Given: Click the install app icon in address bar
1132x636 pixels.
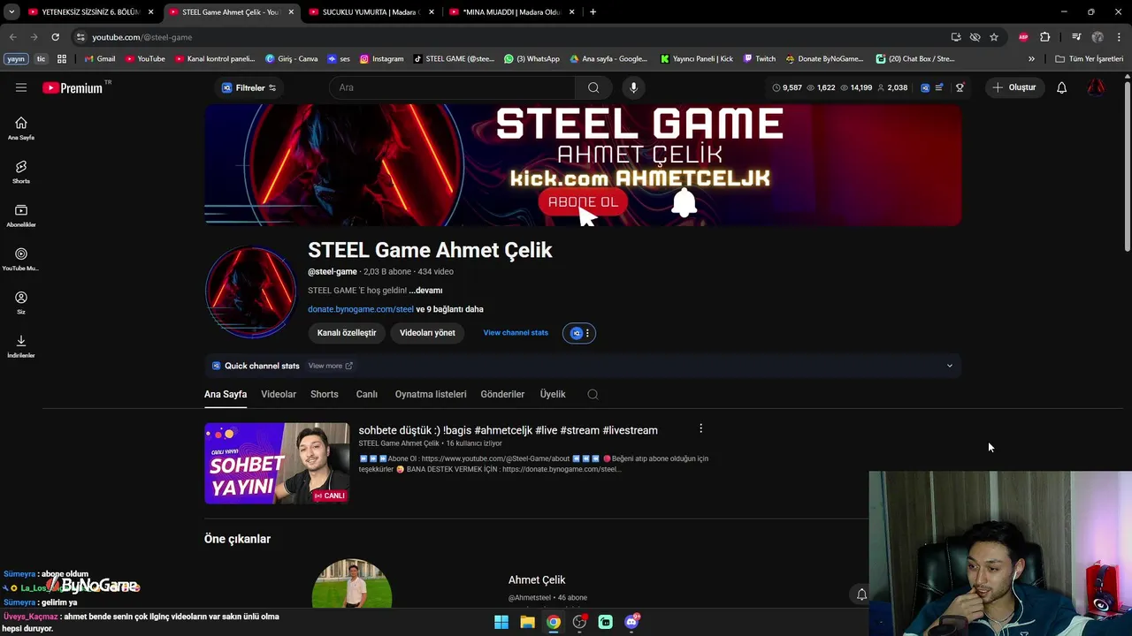Looking at the screenshot, I should click(x=956, y=37).
